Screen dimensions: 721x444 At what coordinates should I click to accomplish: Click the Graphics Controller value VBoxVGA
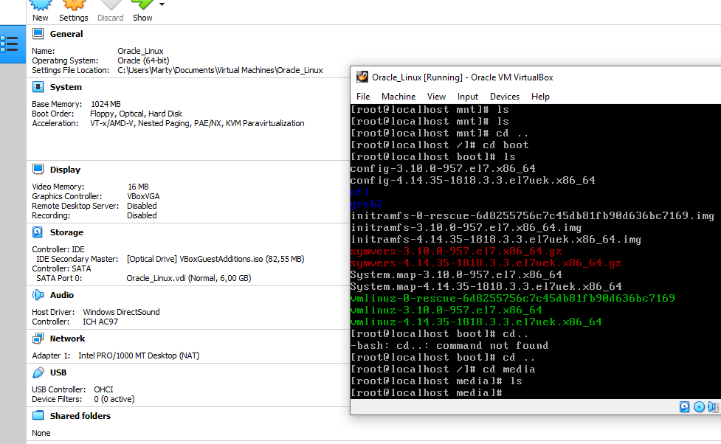pyautogui.click(x=143, y=197)
